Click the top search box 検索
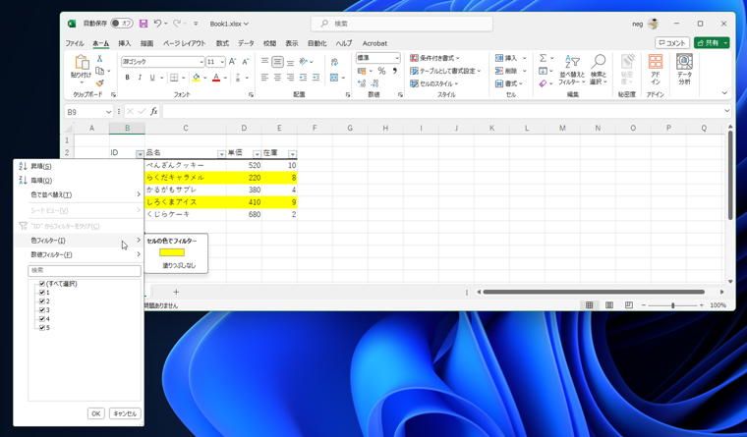This screenshot has height=437, width=747. coord(402,24)
